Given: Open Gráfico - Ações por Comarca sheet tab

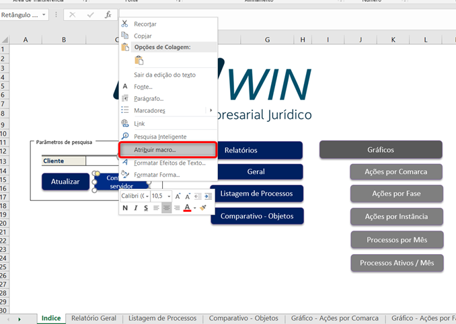Looking at the screenshot, I should [335, 318].
